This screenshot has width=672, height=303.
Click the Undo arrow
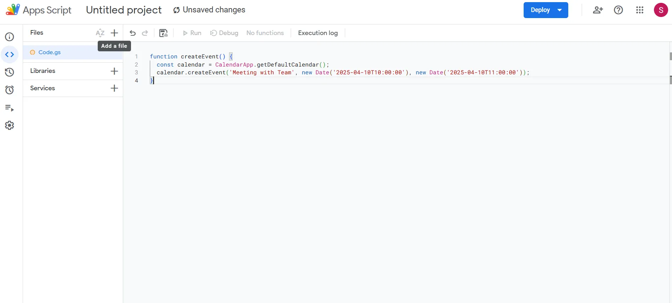pos(132,33)
